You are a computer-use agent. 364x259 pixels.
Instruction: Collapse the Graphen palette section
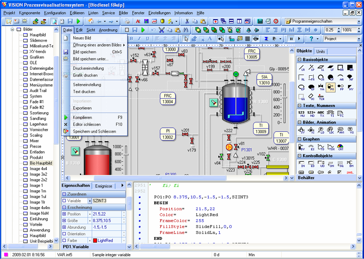(x=300, y=139)
